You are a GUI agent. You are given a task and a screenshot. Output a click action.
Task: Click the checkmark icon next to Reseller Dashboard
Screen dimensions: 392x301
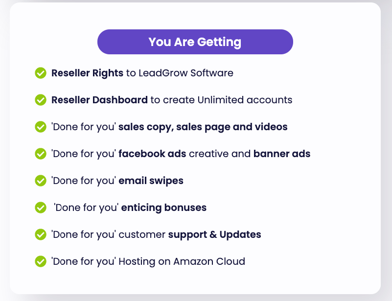41,100
